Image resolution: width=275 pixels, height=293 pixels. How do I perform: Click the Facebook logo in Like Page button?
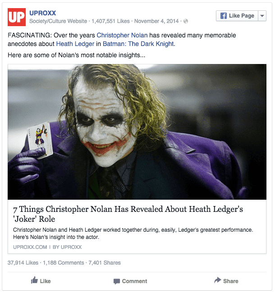click(224, 16)
